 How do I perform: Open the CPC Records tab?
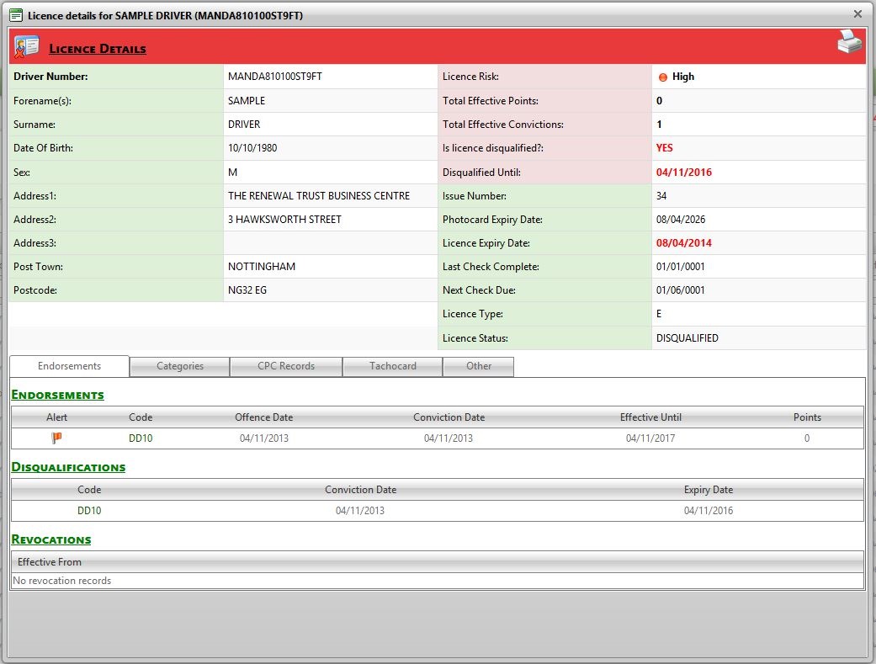[286, 366]
